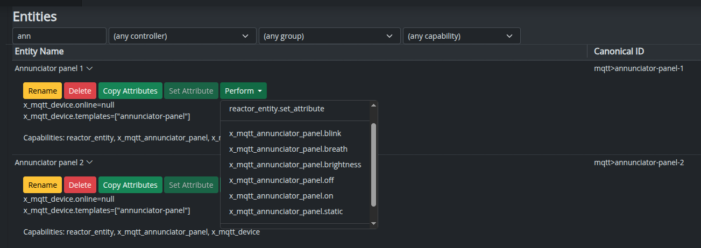Open the group filter dropdown
Image resolution: width=701 pixels, height=248 pixels.
[x=329, y=36]
